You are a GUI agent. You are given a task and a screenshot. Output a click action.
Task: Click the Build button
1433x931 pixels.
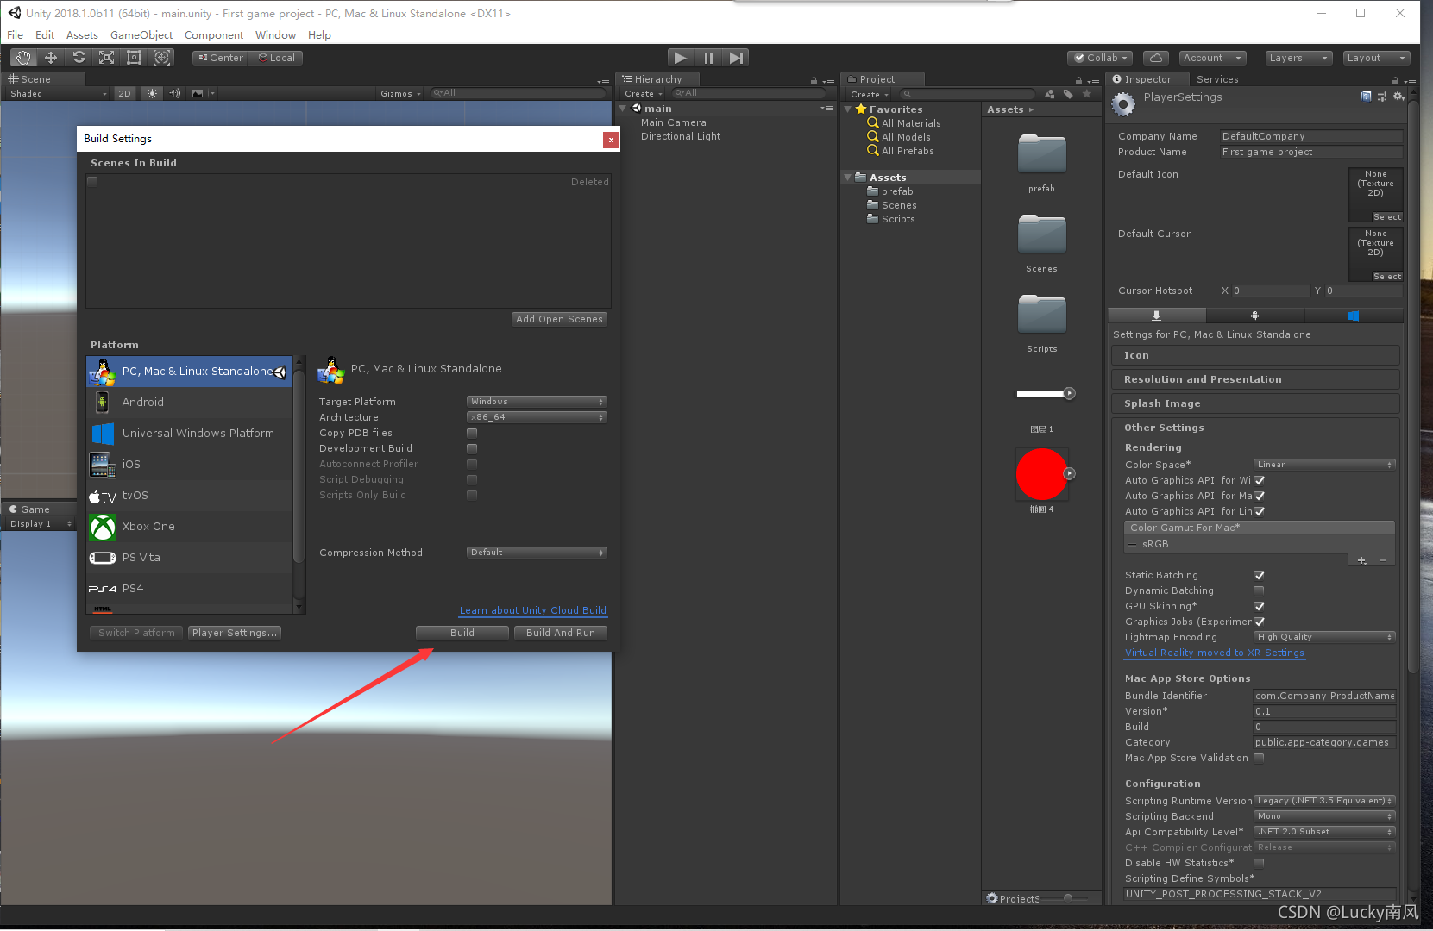462,633
